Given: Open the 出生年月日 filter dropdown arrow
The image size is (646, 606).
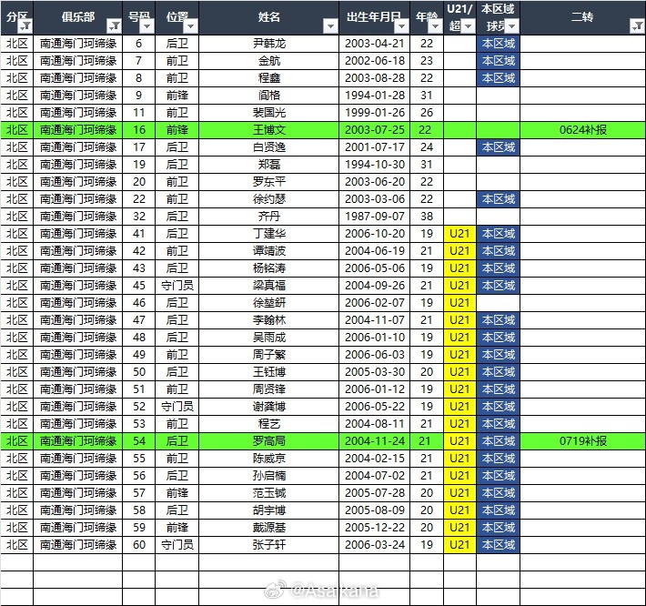Looking at the screenshot, I should coord(400,26).
